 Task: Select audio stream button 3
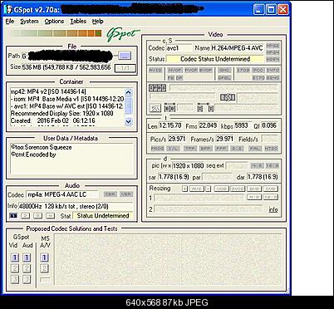(x=38, y=216)
